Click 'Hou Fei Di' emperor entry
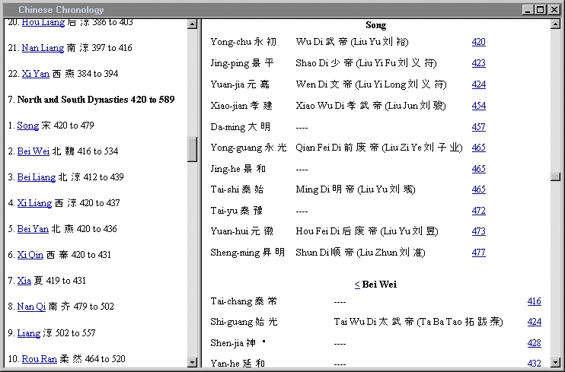This screenshot has height=372, width=565. pos(367,231)
